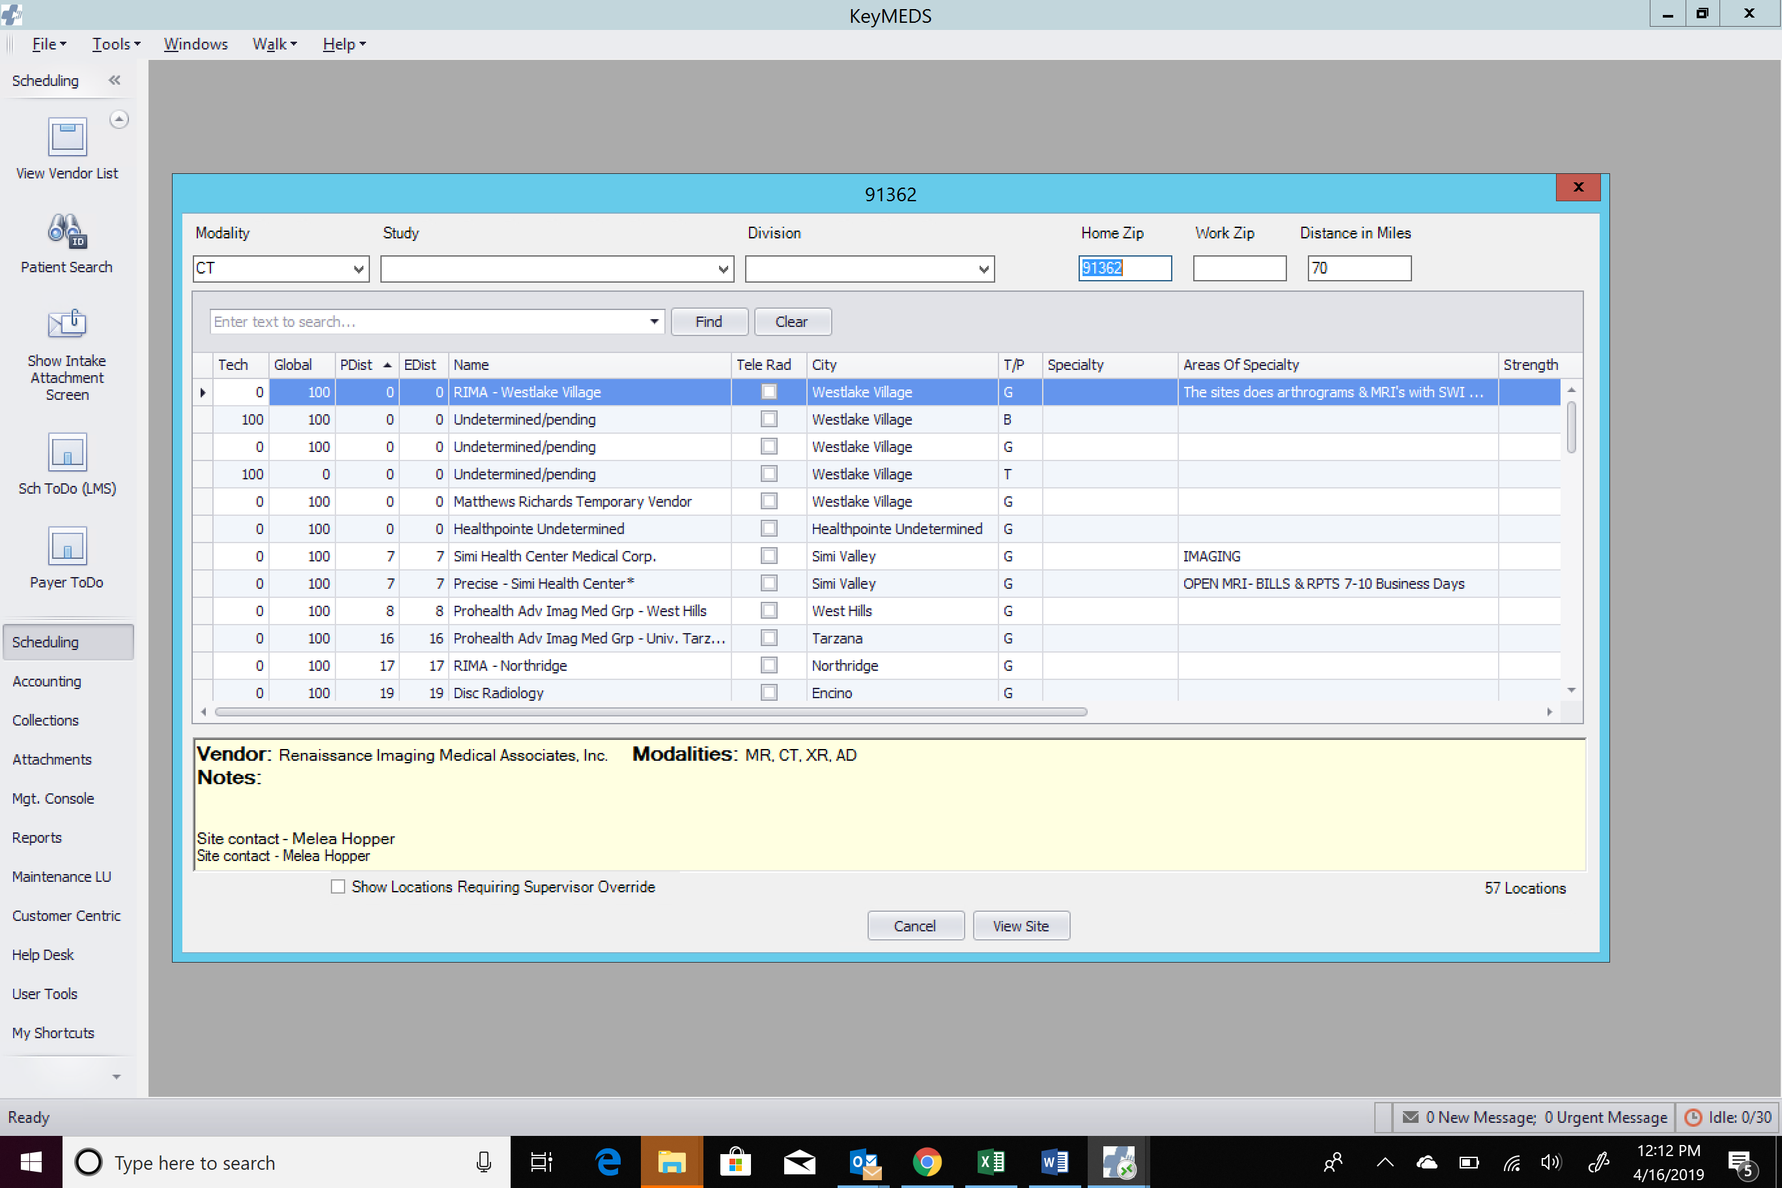Click the Find button
Viewport: 1782px width, 1188px height.
click(x=708, y=321)
